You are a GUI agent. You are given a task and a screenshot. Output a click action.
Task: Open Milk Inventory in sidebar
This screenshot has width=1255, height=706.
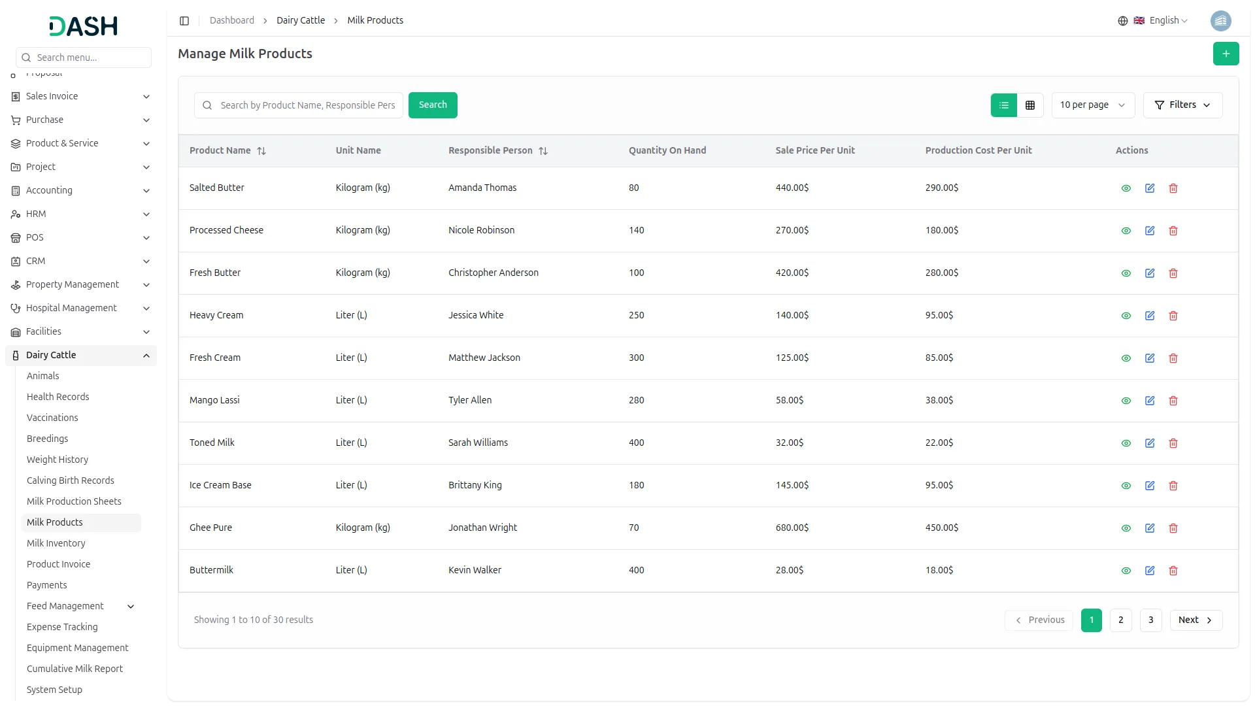click(56, 543)
